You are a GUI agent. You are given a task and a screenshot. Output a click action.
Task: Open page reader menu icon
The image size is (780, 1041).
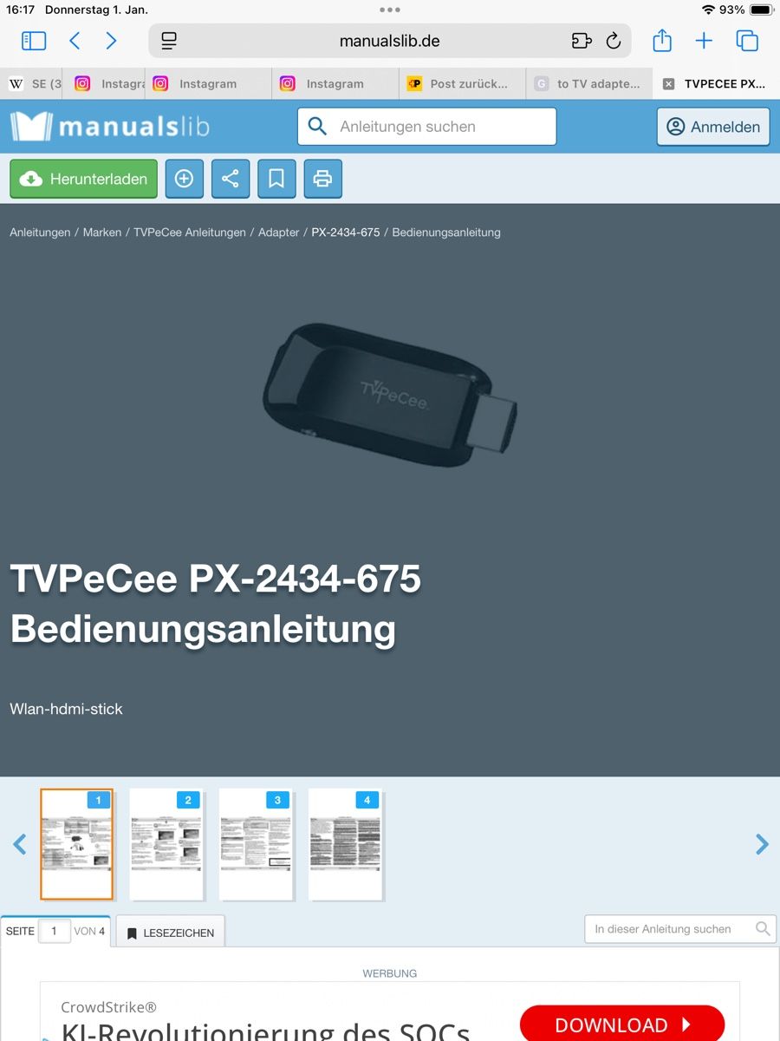pos(169,41)
